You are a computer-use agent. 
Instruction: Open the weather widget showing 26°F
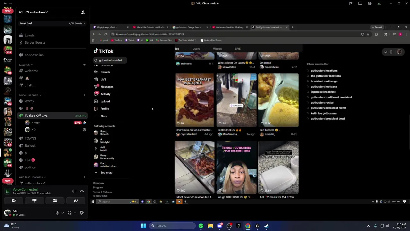(11, 226)
